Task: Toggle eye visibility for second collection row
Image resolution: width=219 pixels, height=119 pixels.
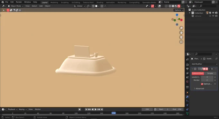Action: coord(213,16)
